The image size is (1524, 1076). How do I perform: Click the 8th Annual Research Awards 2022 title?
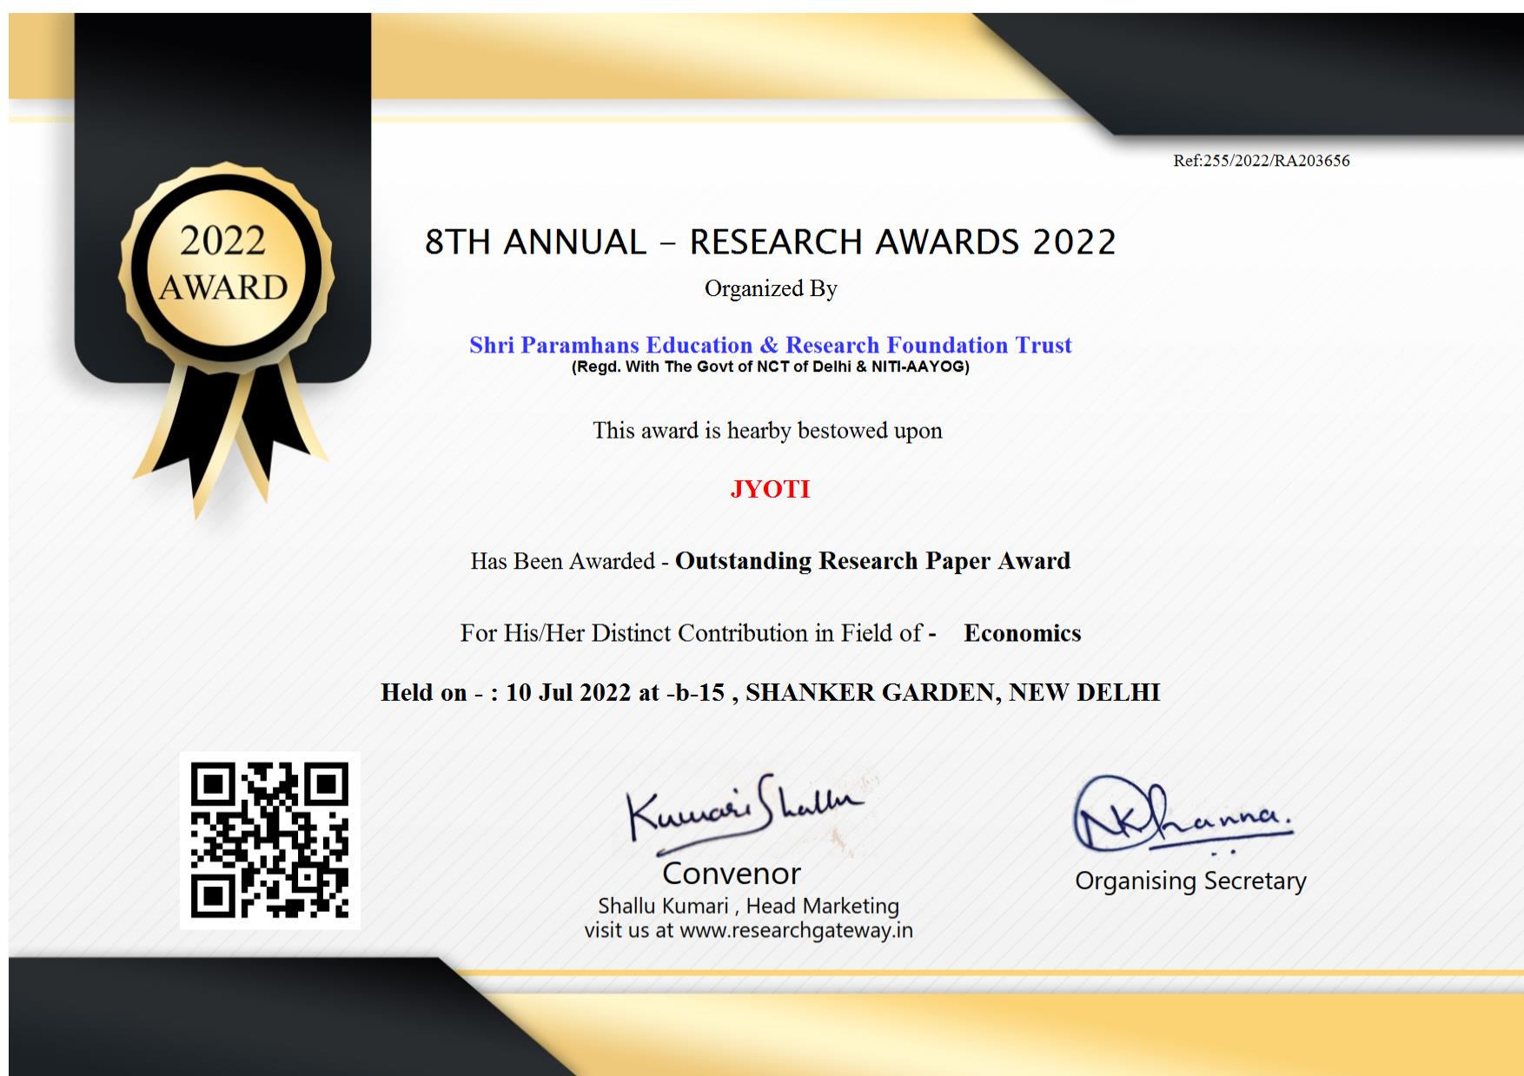(770, 241)
